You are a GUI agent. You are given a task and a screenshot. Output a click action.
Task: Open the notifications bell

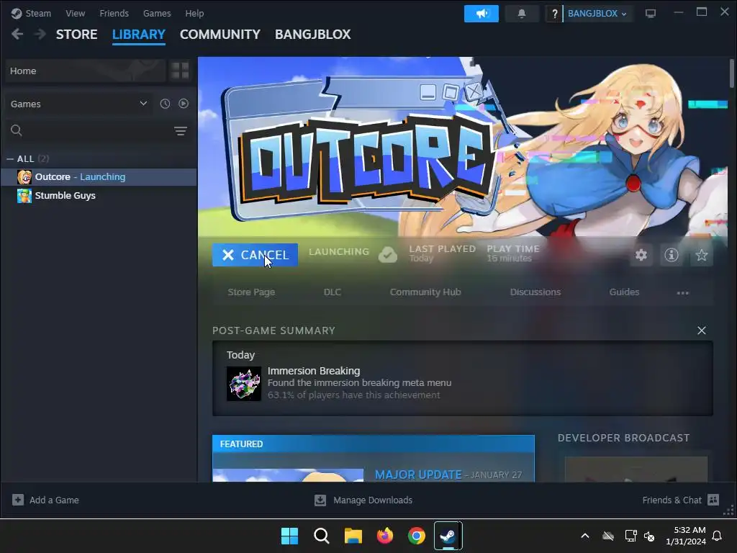(522, 14)
